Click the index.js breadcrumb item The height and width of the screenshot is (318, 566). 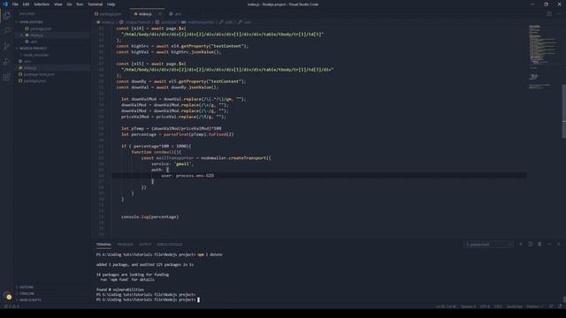click(x=106, y=22)
